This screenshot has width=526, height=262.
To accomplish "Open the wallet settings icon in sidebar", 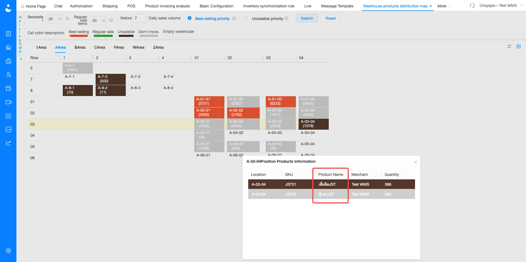I will pyautogui.click(x=8, y=88).
